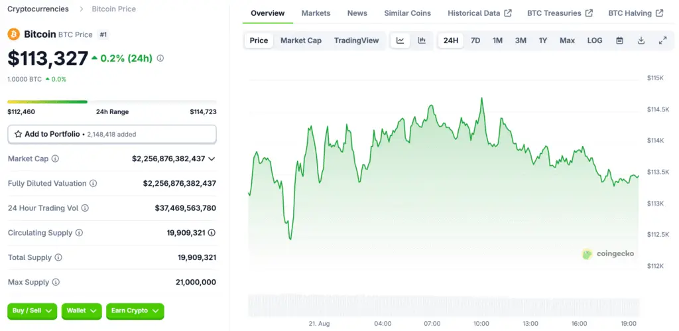Click the Add to Portfolio button
The height and width of the screenshot is (331, 679).
pyautogui.click(x=111, y=134)
